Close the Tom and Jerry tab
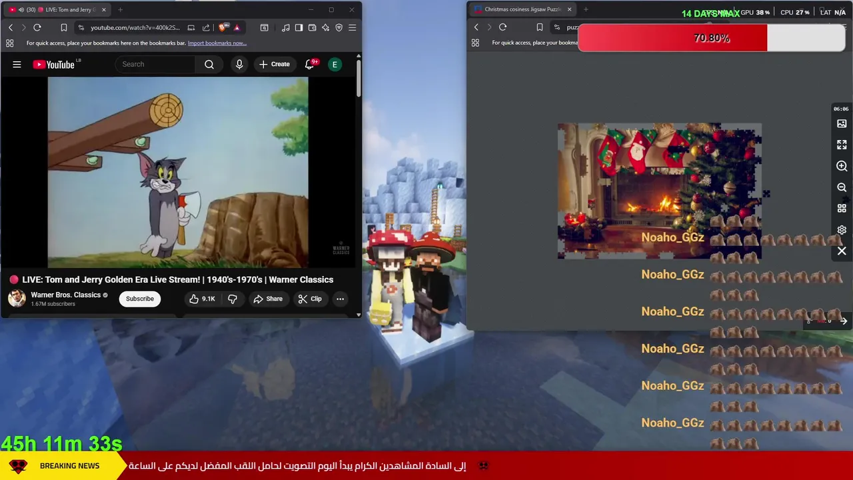Image resolution: width=853 pixels, height=480 pixels. pyautogui.click(x=103, y=10)
